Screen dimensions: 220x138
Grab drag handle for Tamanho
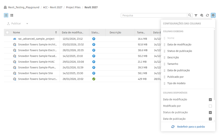164,64
